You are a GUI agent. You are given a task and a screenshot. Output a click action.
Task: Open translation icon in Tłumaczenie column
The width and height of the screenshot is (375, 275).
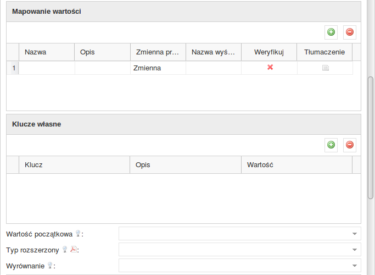pos(325,68)
